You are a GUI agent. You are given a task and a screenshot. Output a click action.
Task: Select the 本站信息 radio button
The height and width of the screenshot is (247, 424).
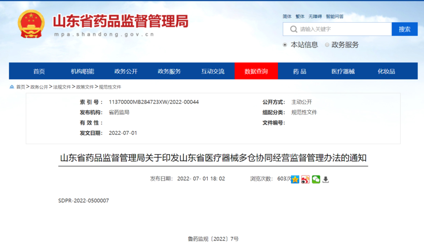coord(285,45)
